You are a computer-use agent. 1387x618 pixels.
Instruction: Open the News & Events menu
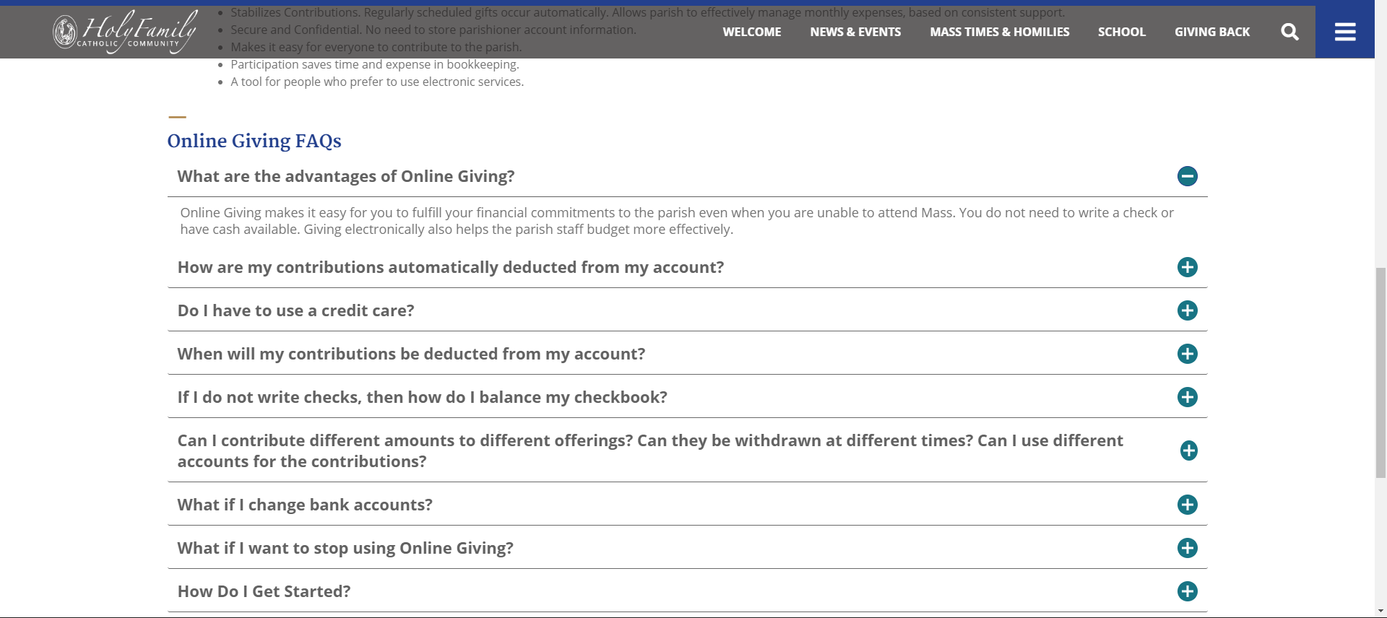[855, 32]
